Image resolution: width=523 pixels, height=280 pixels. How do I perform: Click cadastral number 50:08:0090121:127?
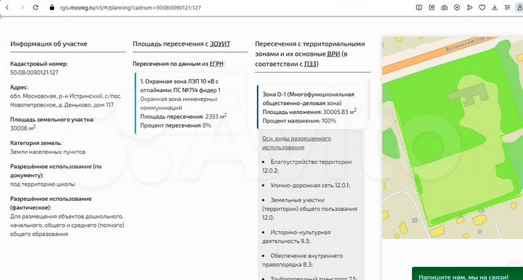point(34,73)
